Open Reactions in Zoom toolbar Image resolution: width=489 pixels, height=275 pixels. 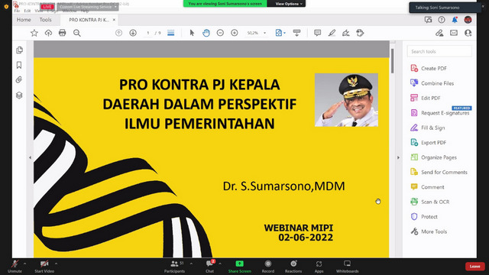(293, 267)
